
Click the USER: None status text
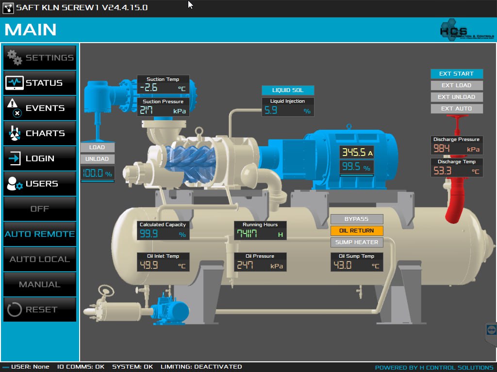(x=30, y=367)
